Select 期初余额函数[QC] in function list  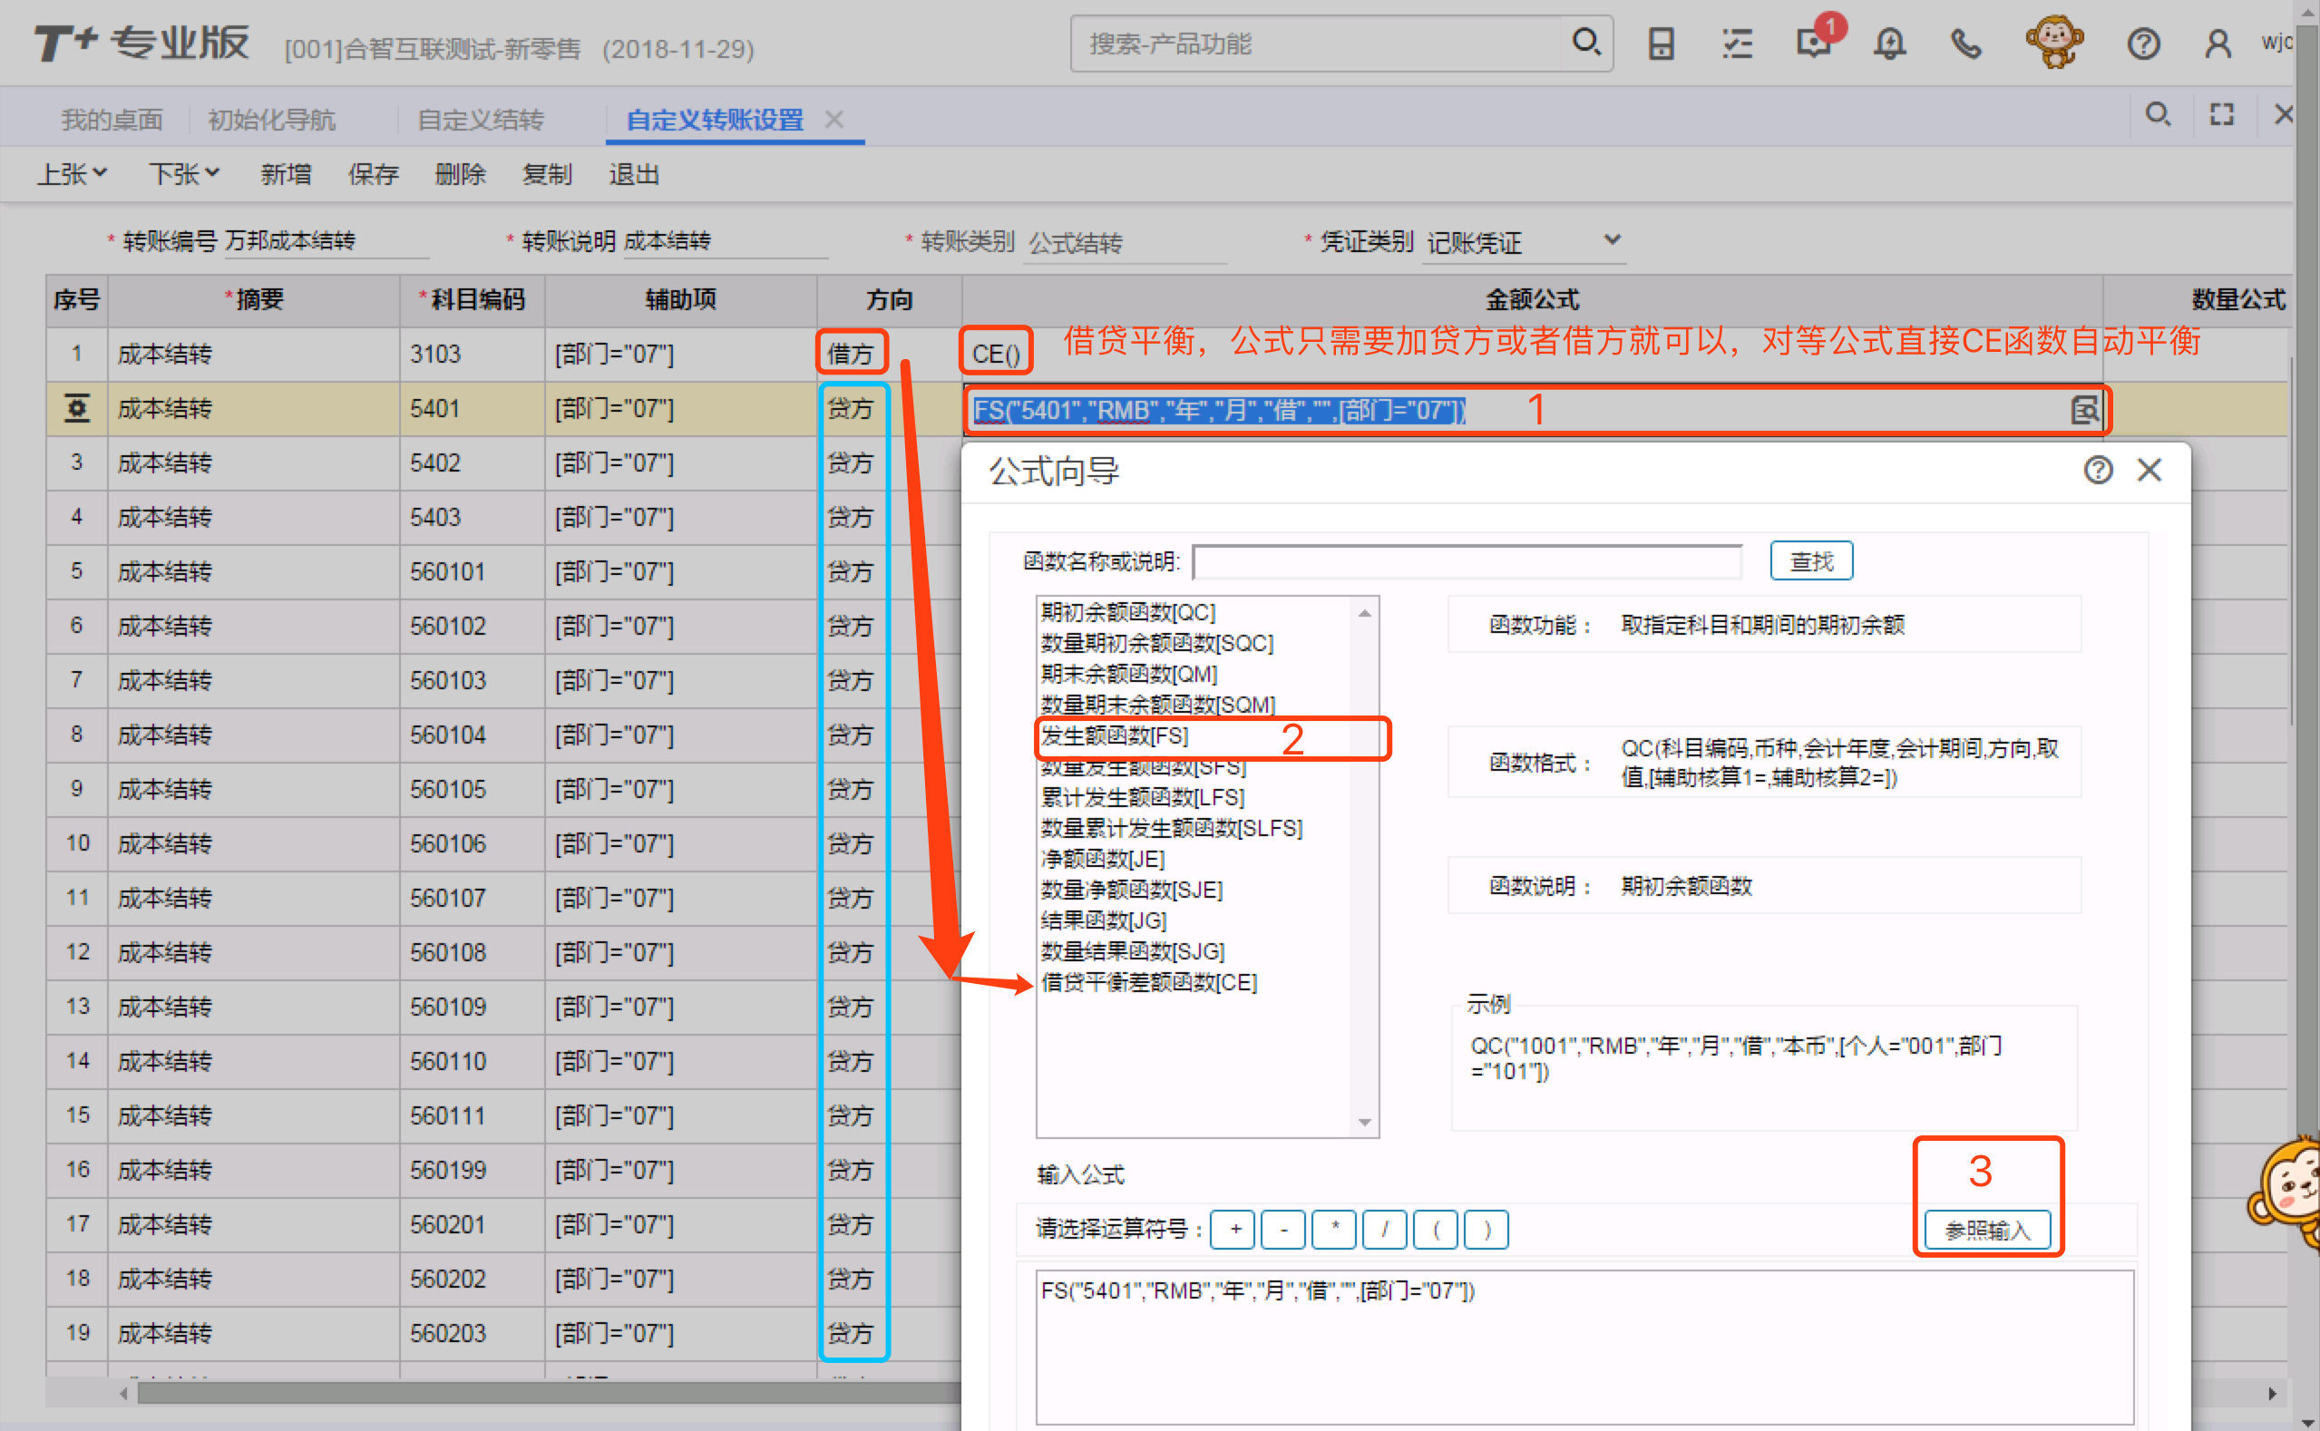tap(1127, 612)
